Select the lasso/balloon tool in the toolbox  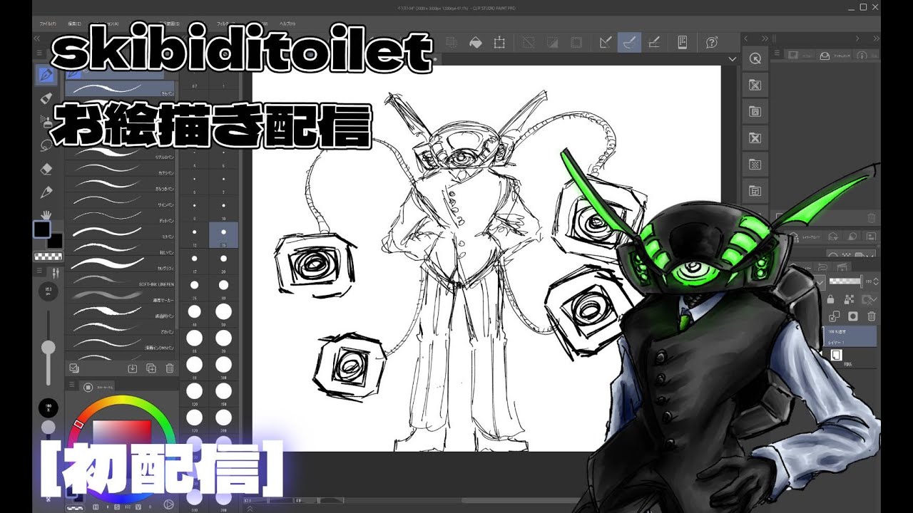(47, 145)
